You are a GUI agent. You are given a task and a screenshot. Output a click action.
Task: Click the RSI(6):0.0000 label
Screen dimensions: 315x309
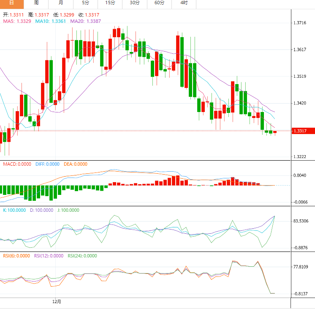(x=16, y=256)
